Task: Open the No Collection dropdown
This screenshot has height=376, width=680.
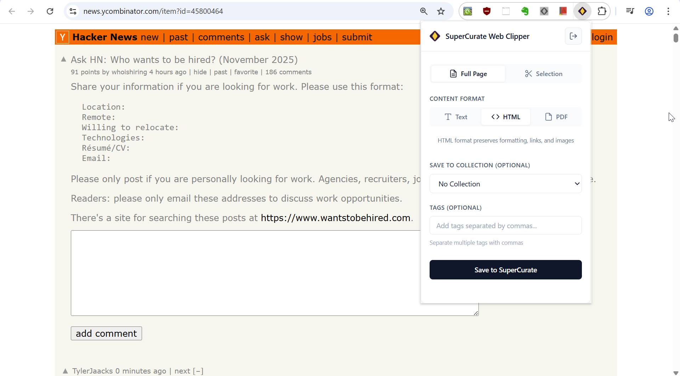Action: pyautogui.click(x=506, y=184)
